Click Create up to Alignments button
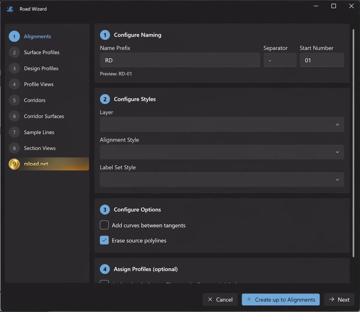The height and width of the screenshot is (312, 360). pyautogui.click(x=281, y=299)
